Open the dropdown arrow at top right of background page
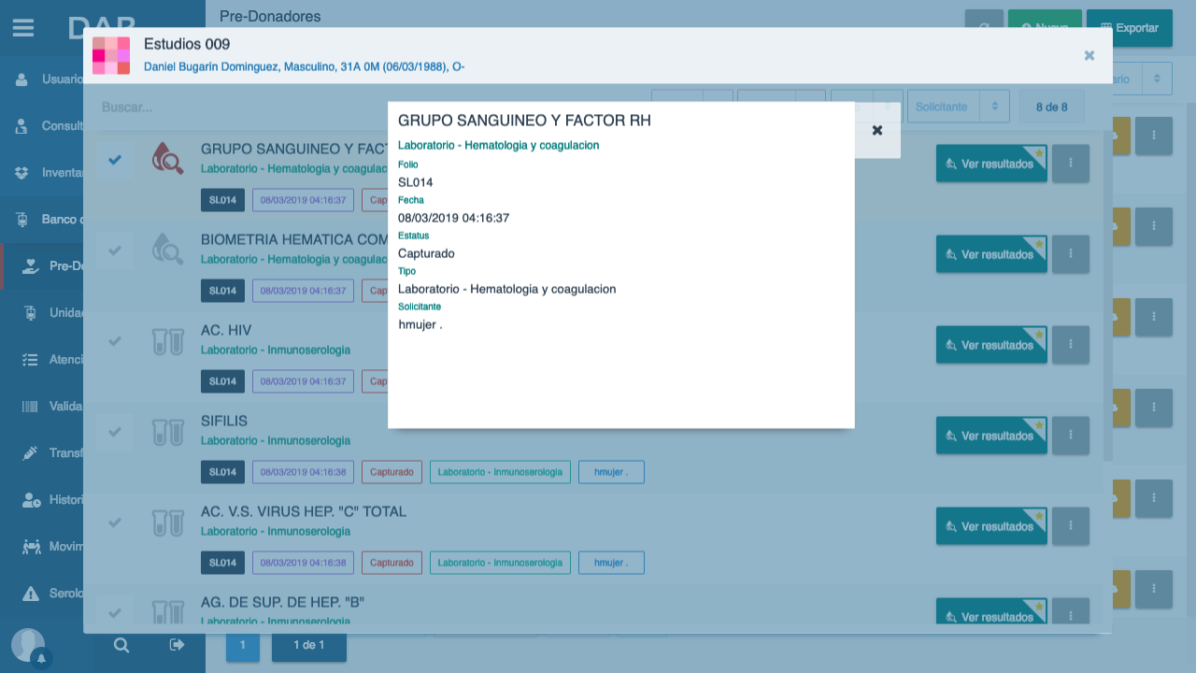The height and width of the screenshot is (673, 1196). click(x=1157, y=79)
